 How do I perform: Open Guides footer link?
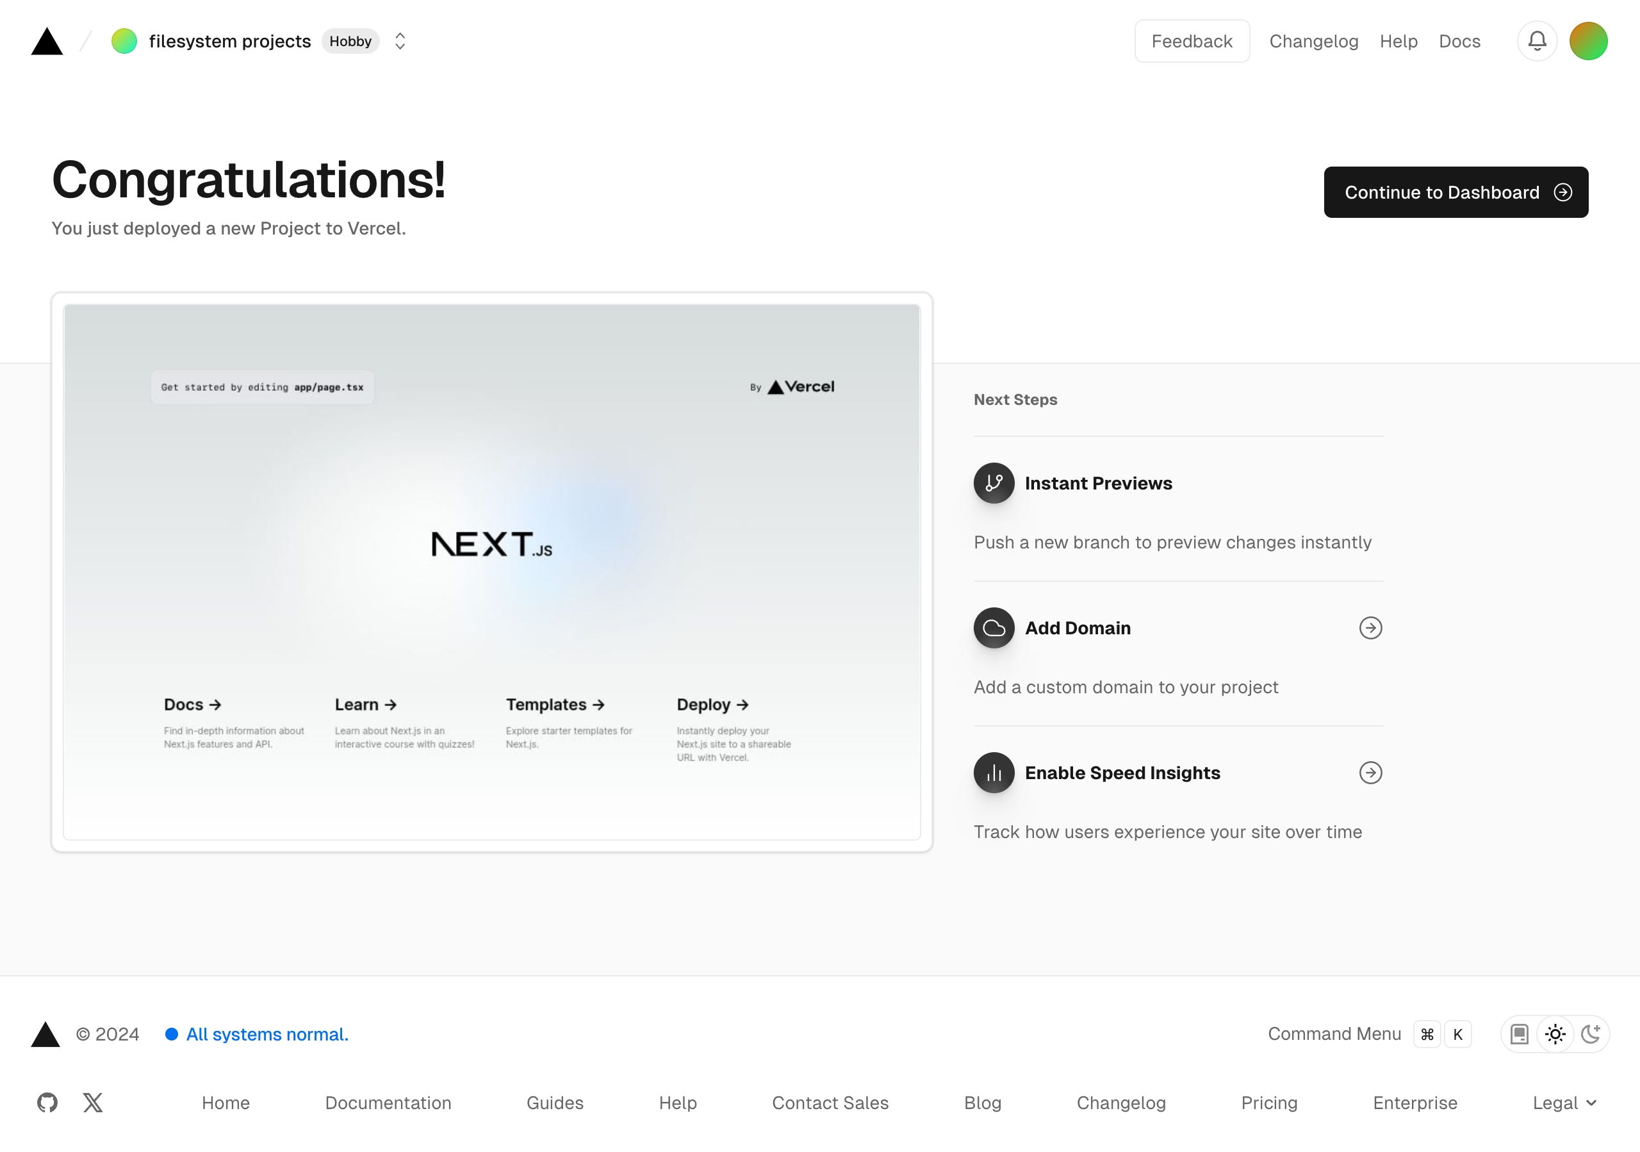coord(555,1103)
